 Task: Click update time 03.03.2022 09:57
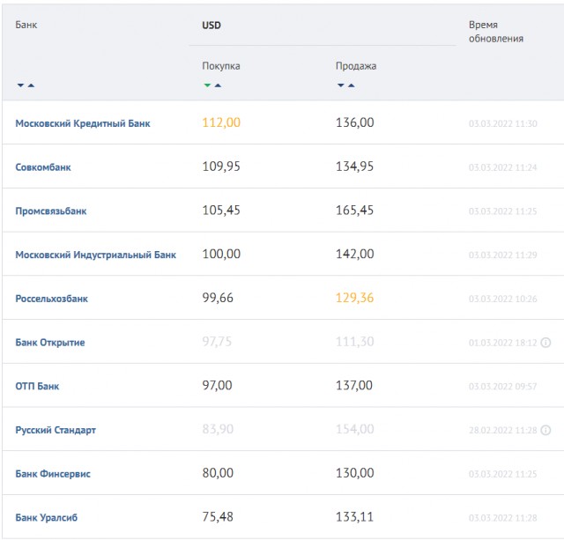[503, 387]
